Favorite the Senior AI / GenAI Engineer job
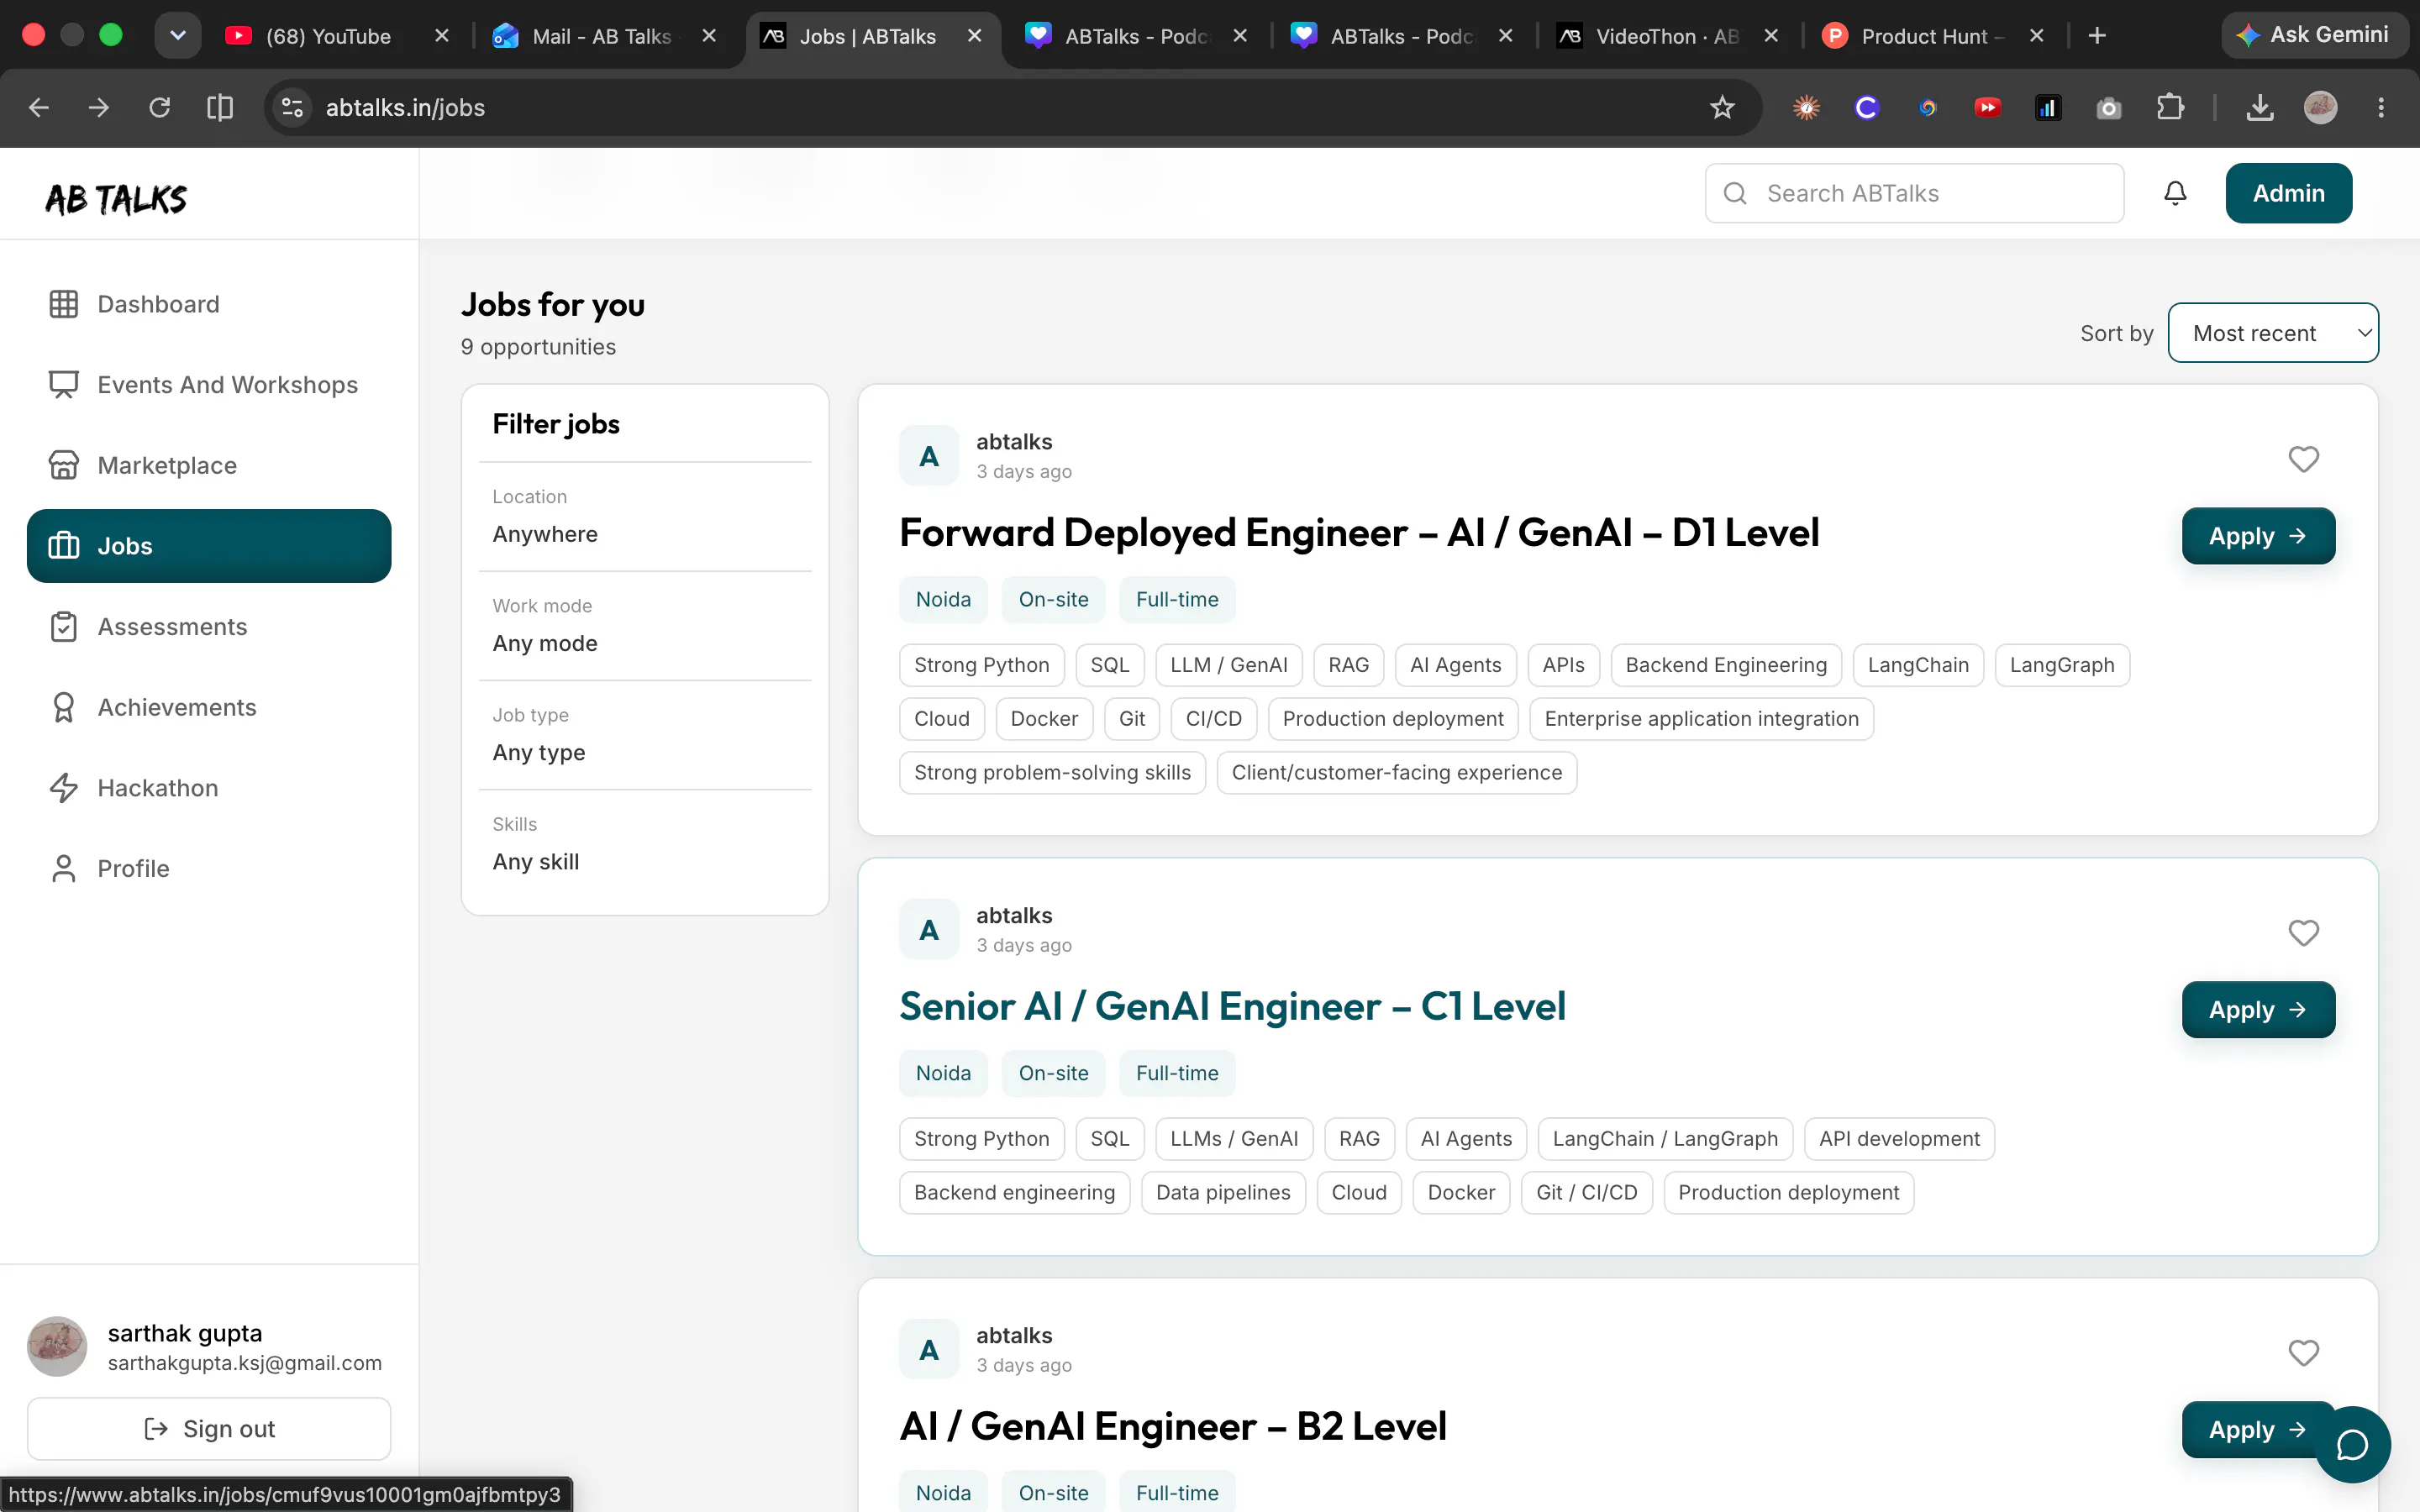This screenshot has height=1512, width=2420. coord(2303,933)
